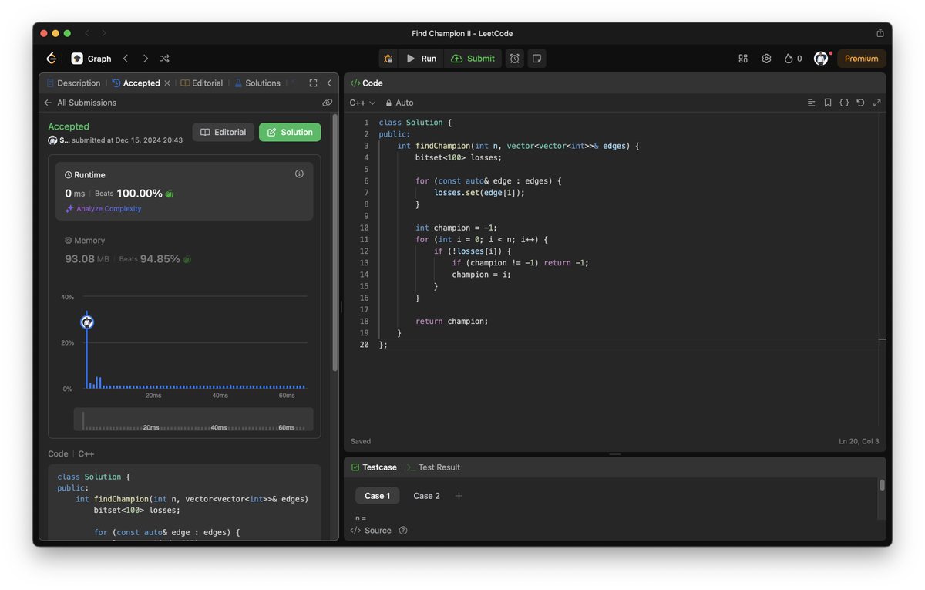The width and height of the screenshot is (925, 590).
Task: Click Analyze Complexity link
Action: click(x=103, y=209)
